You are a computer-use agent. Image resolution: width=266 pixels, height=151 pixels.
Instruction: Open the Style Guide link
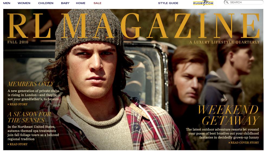168,3
